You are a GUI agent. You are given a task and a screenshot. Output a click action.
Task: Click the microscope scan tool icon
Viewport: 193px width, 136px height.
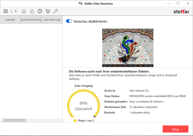coord(32,11)
